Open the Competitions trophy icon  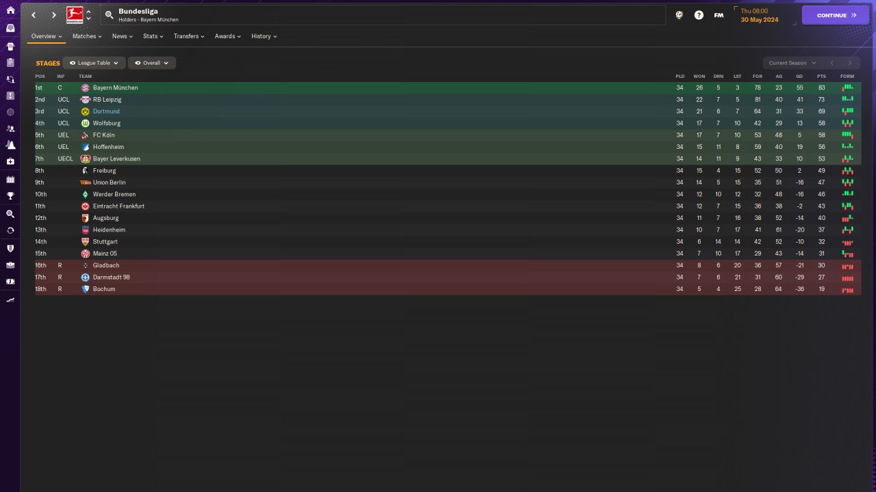(x=10, y=196)
